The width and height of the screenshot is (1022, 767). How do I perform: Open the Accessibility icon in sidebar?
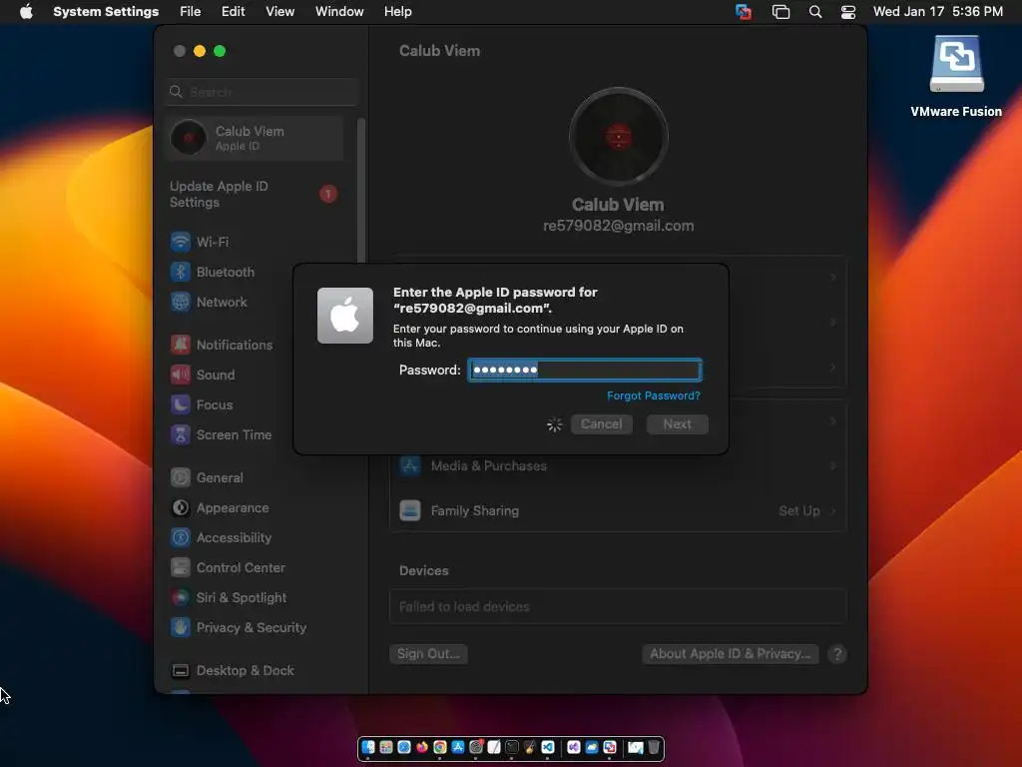pos(181,537)
